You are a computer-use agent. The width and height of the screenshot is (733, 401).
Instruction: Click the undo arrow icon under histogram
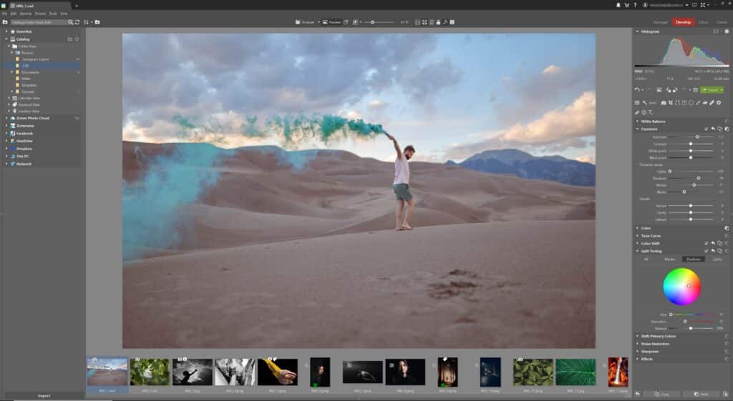(636, 89)
